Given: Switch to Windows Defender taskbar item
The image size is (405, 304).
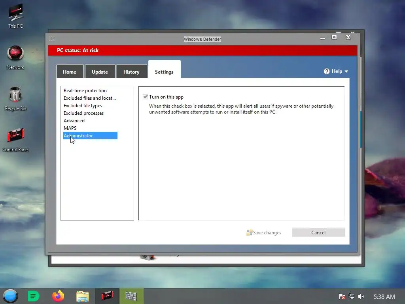Looking at the screenshot, I should pos(131,296).
